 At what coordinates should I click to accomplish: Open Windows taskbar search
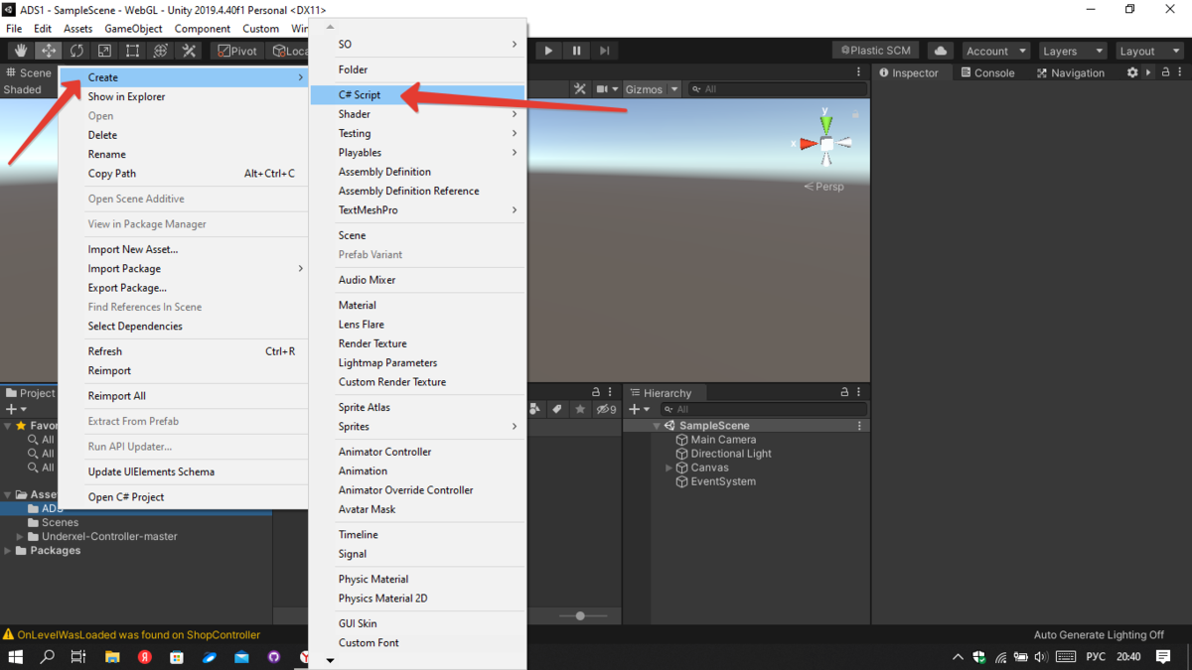click(x=47, y=656)
